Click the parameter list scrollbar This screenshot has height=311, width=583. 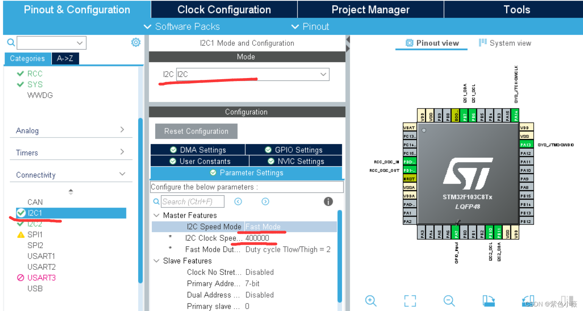pos(340,256)
